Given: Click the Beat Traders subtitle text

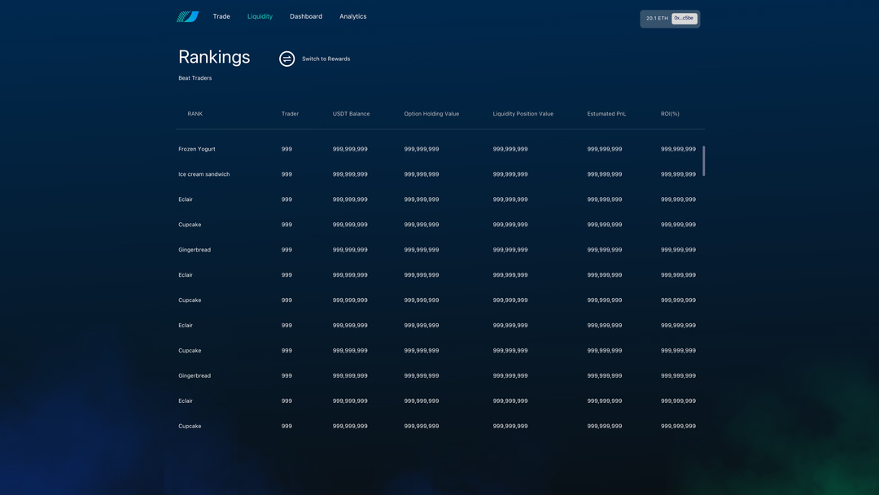Looking at the screenshot, I should click(x=195, y=78).
